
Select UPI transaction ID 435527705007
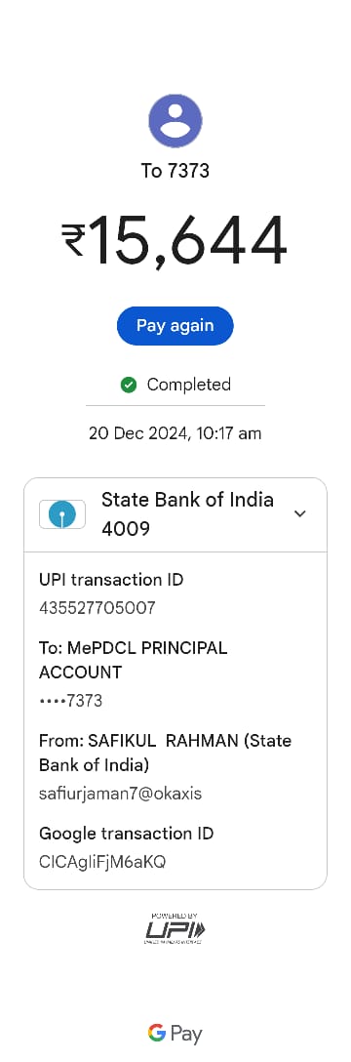pyautogui.click(x=97, y=607)
